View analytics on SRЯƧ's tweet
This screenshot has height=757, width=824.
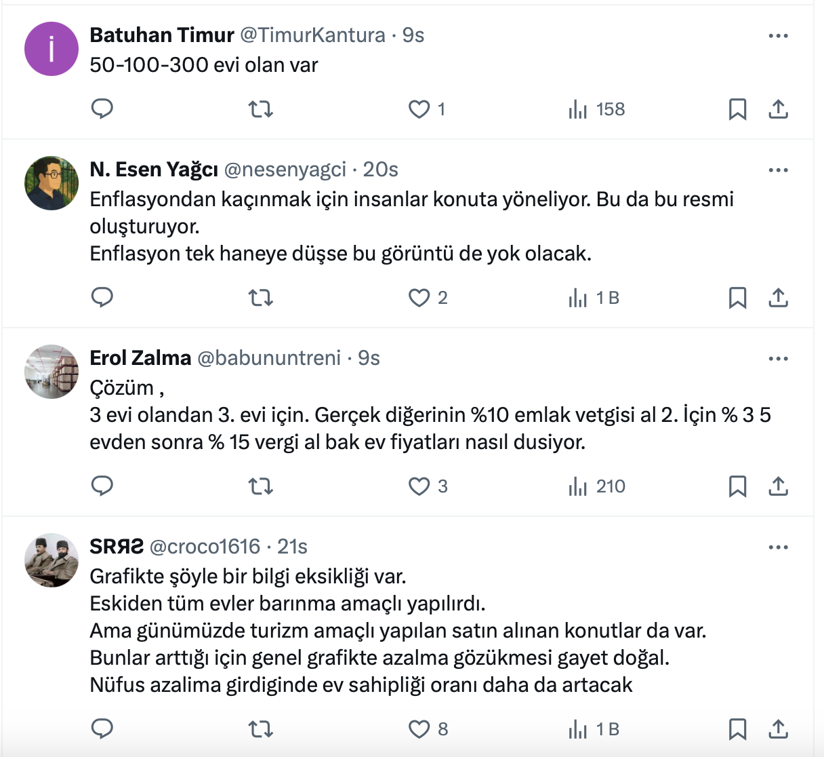pos(594,729)
